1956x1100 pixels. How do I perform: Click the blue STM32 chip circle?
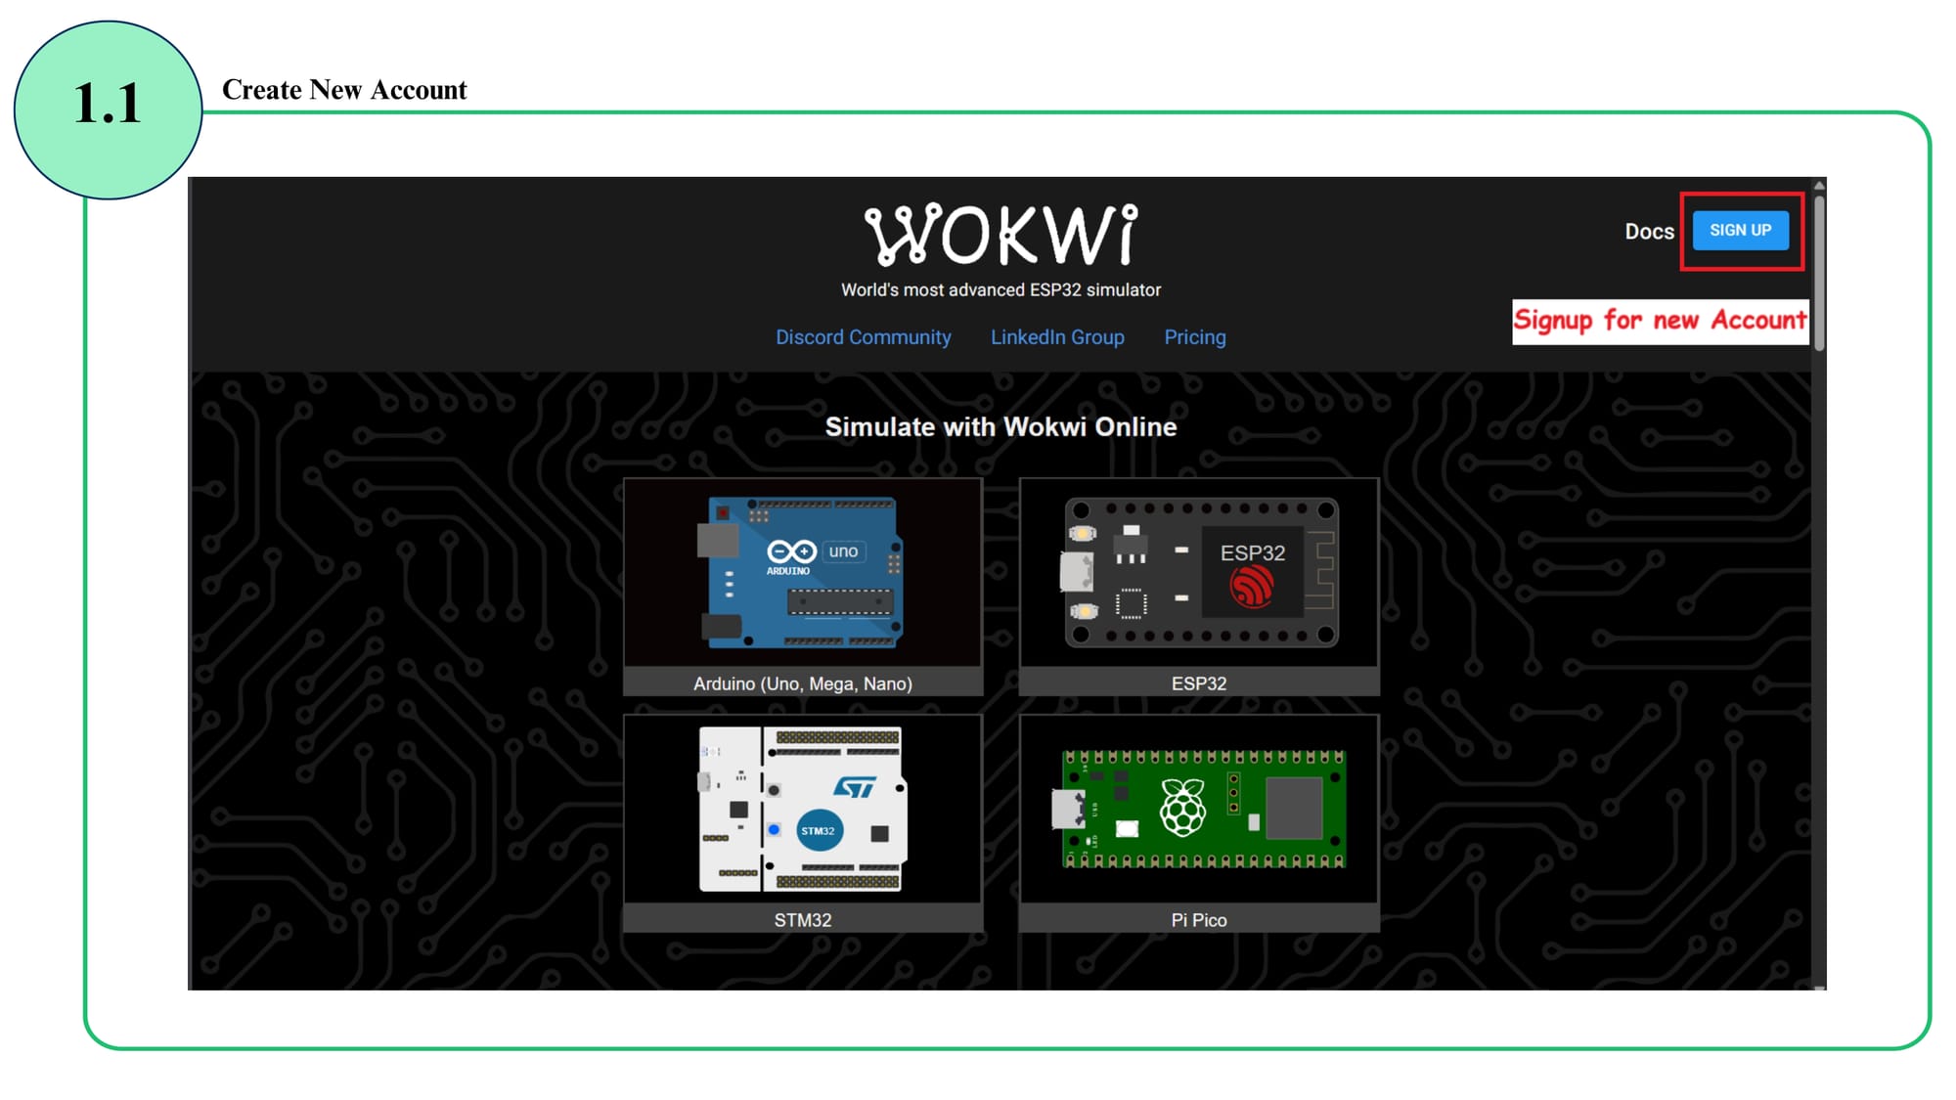pyautogui.click(x=819, y=830)
